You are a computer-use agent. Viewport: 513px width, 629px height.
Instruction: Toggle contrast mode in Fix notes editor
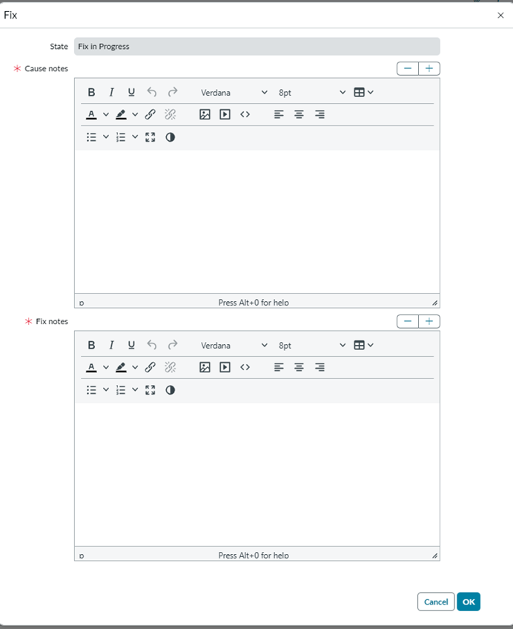[x=171, y=390]
